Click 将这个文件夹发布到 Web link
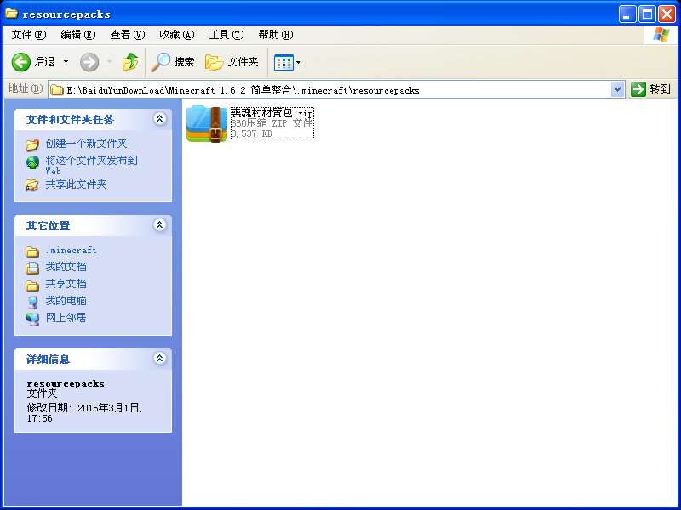Viewport: 681px width, 510px height. tap(92, 165)
